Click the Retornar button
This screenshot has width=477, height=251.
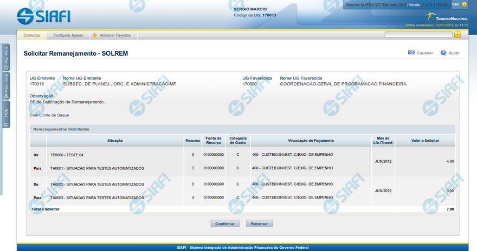259,223
